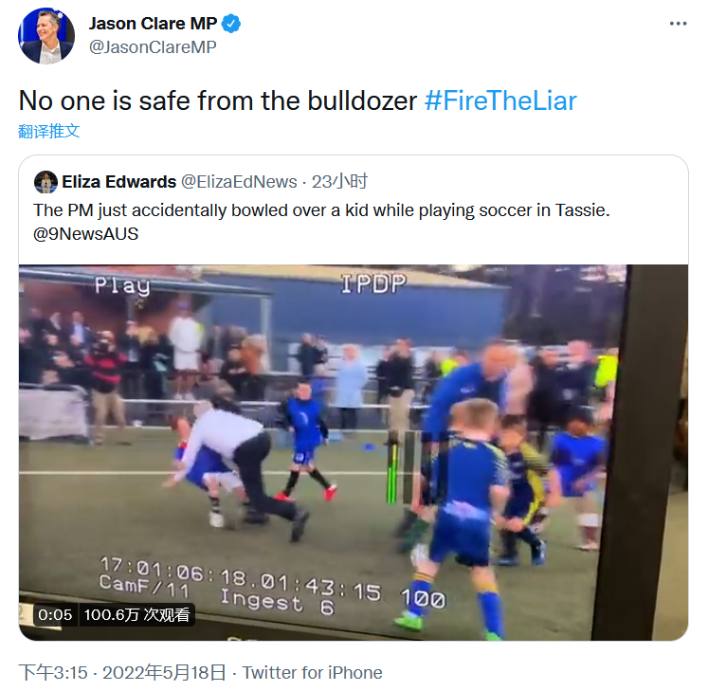Viewport: 708px width, 691px height.
Task: Open the @JasonClareMP handle link
Action: point(153,46)
